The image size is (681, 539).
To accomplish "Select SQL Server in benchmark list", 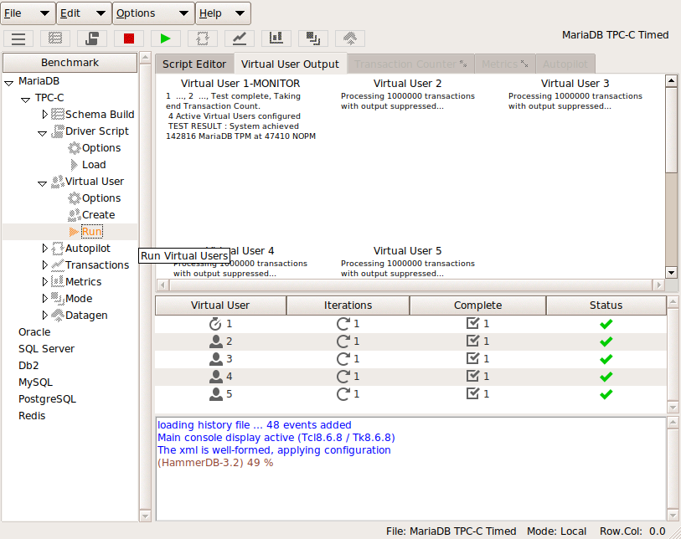I will [46, 349].
